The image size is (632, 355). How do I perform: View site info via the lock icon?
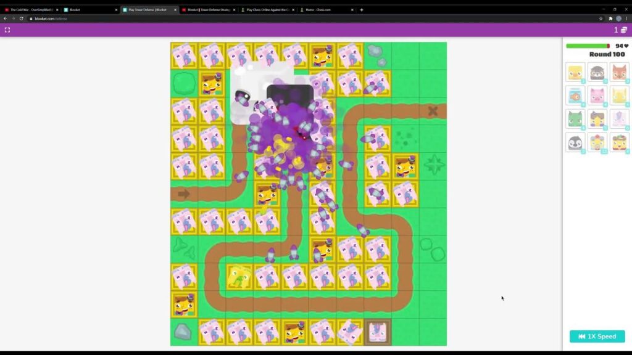pyautogui.click(x=31, y=18)
